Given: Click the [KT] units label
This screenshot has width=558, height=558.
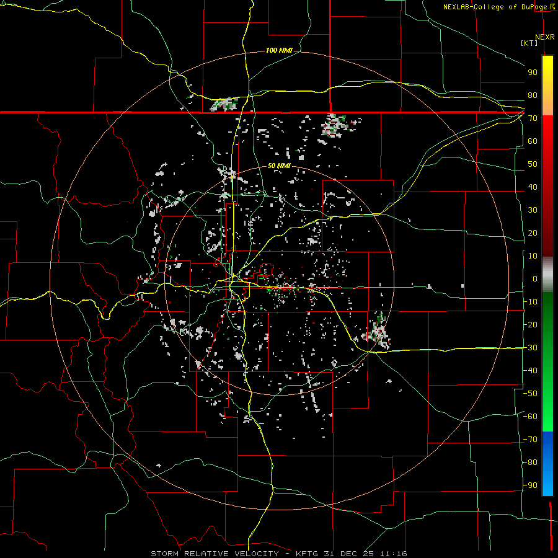Looking at the screenshot, I should tap(529, 43).
